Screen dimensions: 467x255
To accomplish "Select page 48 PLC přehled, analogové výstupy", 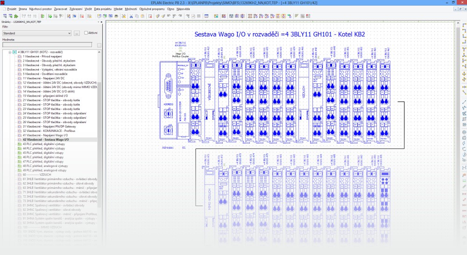I will click(x=45, y=166).
